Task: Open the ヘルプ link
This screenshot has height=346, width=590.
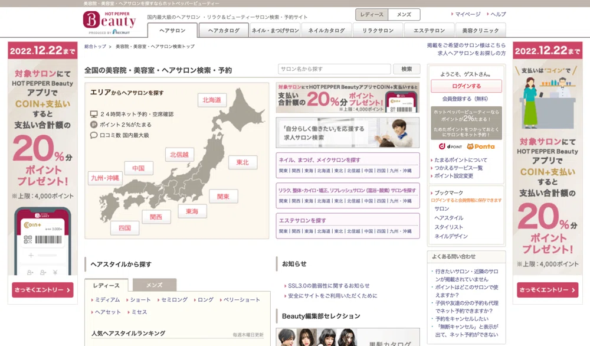Action: click(x=498, y=14)
